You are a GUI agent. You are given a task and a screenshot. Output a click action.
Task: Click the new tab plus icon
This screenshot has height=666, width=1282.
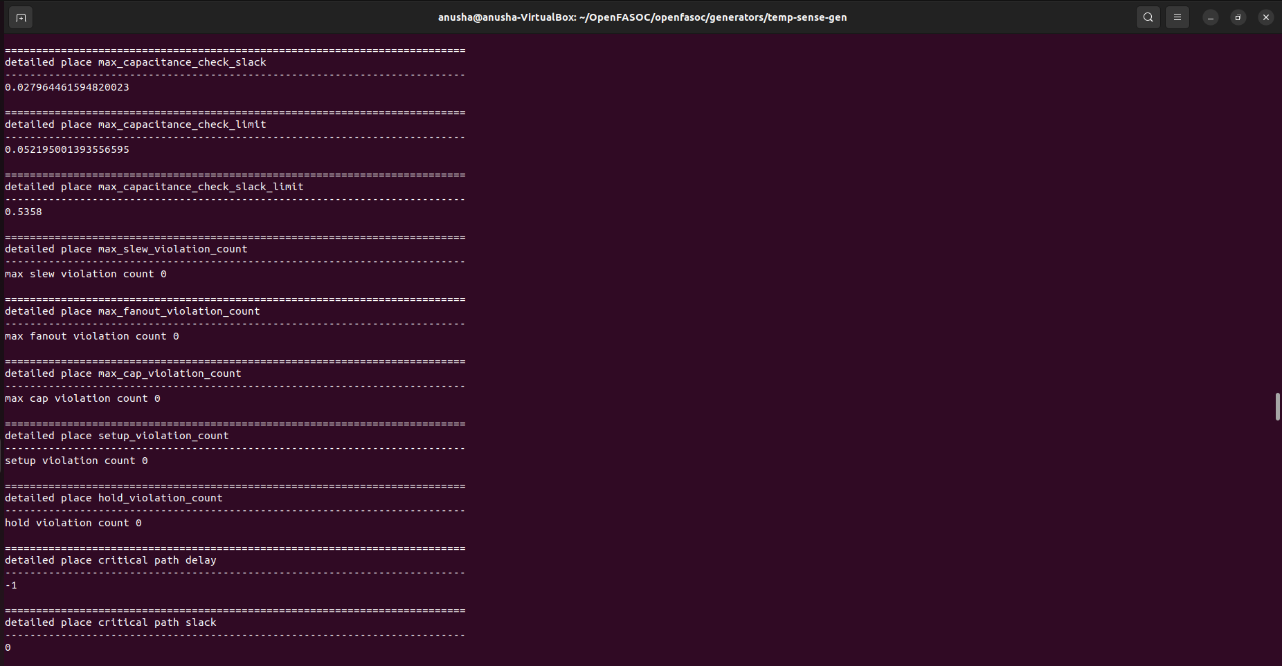click(20, 17)
